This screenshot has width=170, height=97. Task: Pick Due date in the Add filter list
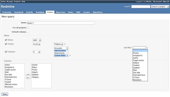click(140, 73)
